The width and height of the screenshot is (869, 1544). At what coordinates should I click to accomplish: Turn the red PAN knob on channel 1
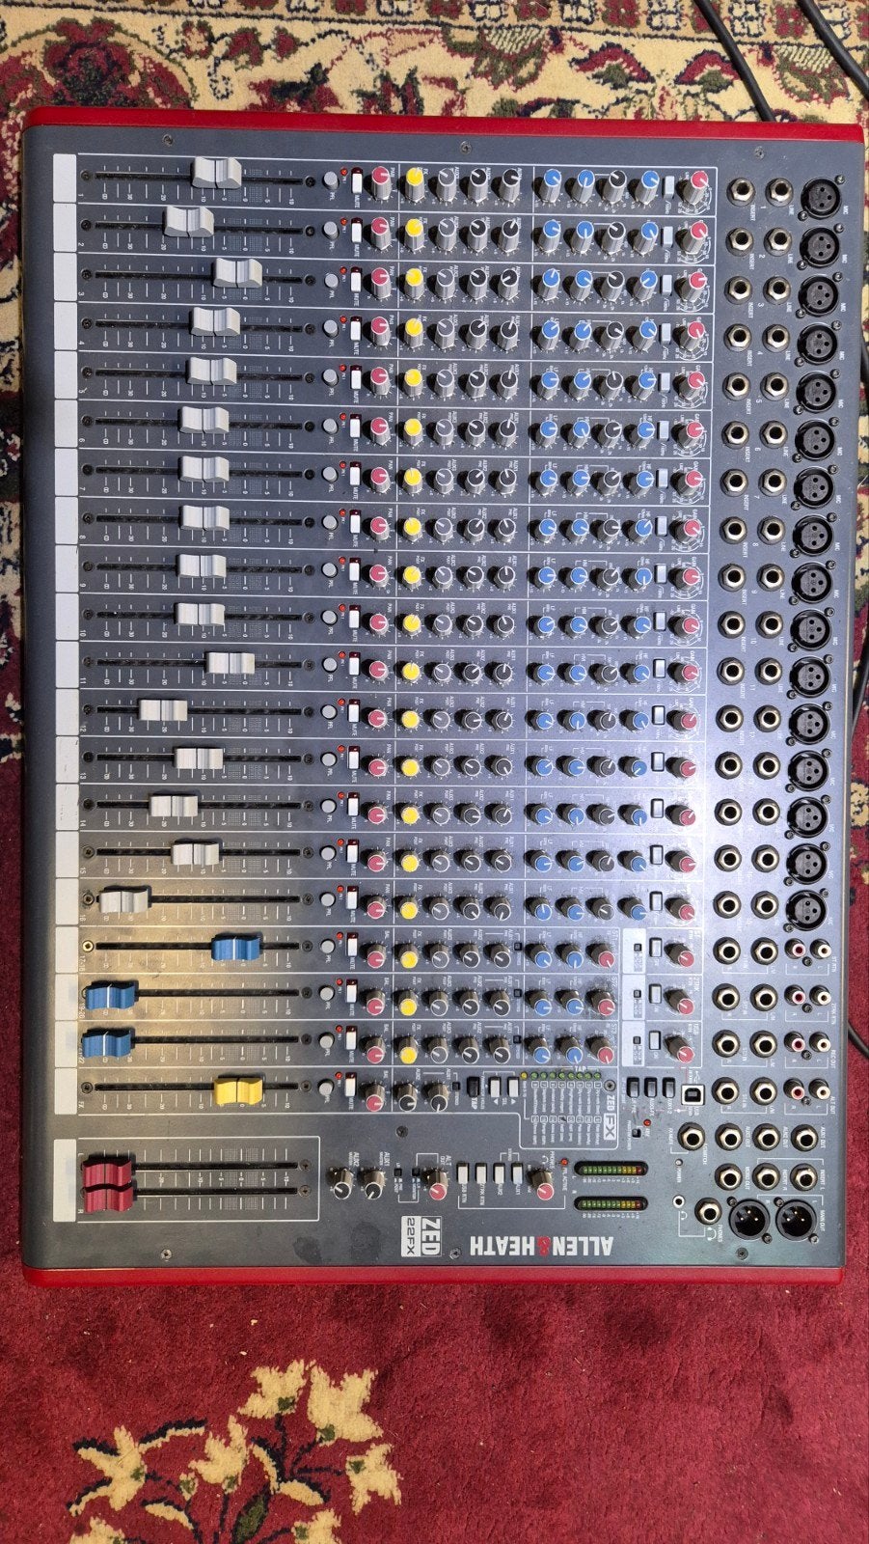click(x=381, y=179)
